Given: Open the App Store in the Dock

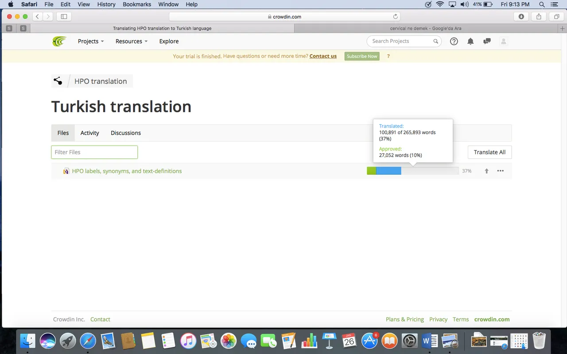Looking at the screenshot, I should pos(369,341).
